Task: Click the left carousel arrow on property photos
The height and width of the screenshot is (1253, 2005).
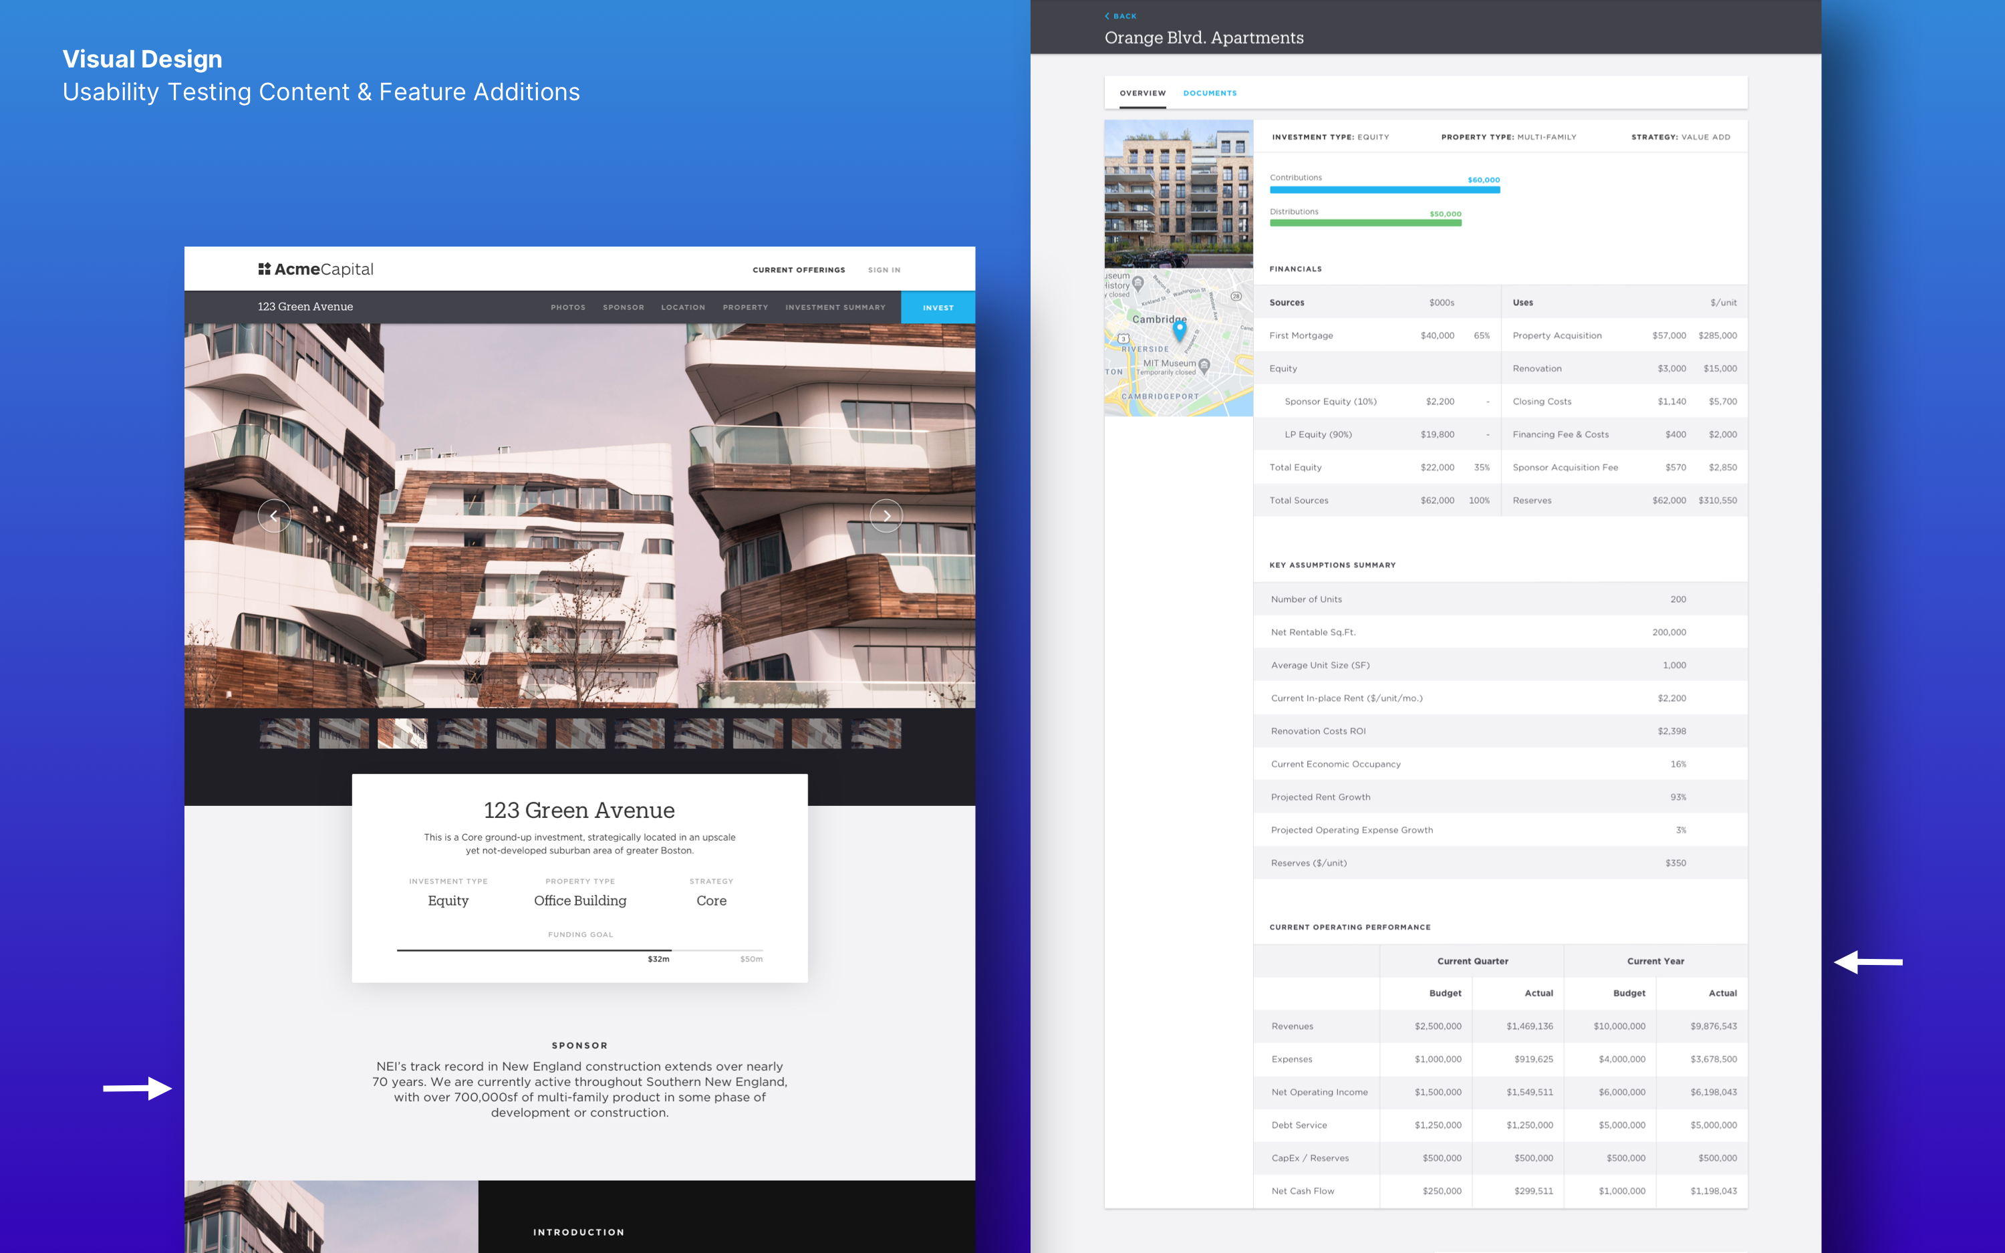Action: tap(273, 515)
